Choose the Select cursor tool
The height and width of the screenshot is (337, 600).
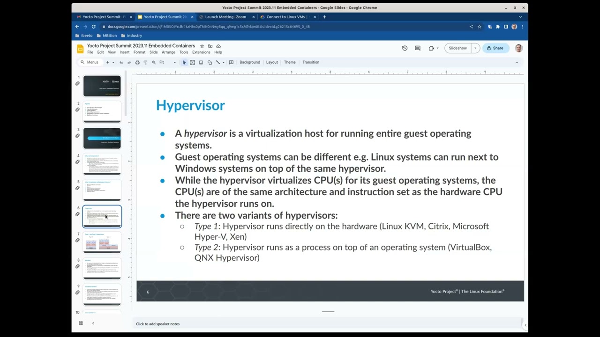click(x=184, y=62)
